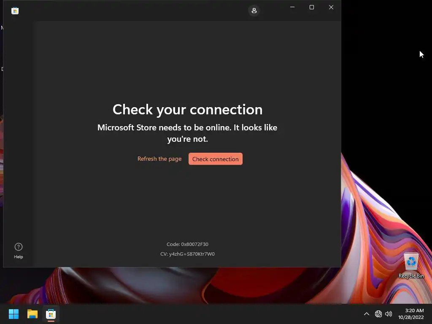Click Microsoft Store taskbar icon

pos(51,314)
